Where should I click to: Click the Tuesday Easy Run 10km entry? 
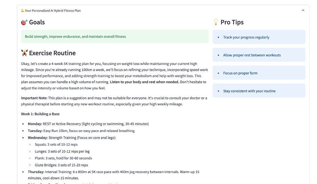pos(81,131)
